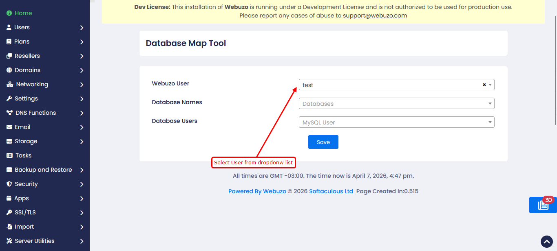This screenshot has height=251, width=557.
Task: Click the scroll-to-top arrow icon
Action: click(x=546, y=242)
